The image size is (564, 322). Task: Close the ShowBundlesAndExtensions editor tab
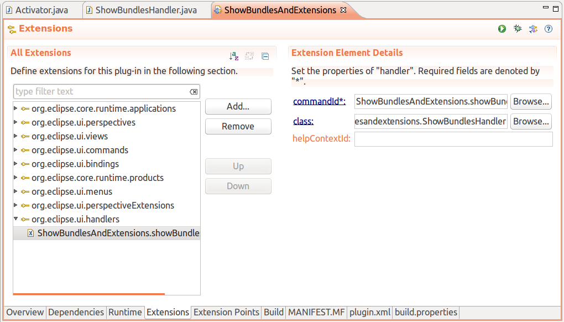click(343, 10)
